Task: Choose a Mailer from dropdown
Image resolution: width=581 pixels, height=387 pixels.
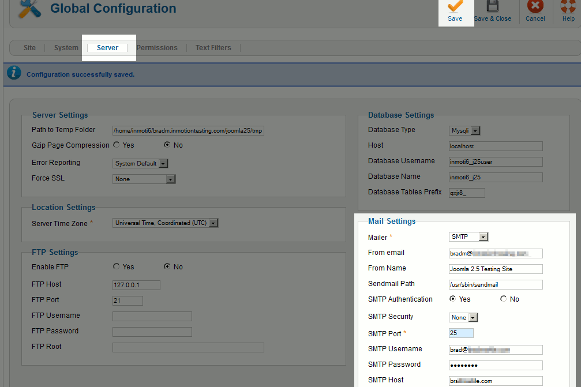Action: coord(468,237)
